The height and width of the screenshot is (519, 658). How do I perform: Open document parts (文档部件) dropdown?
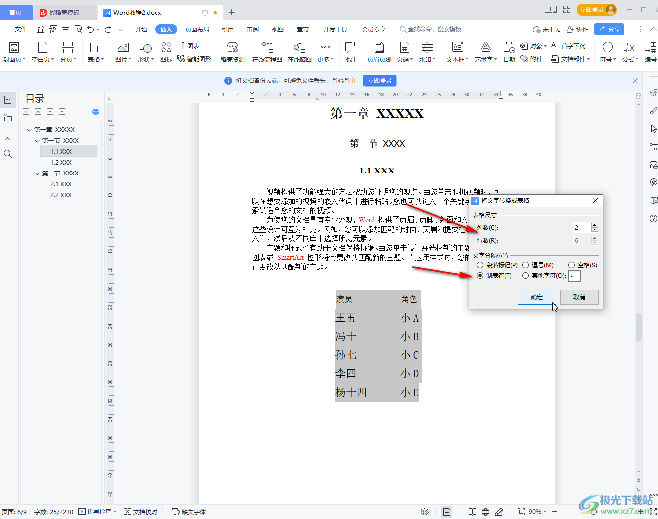[x=571, y=59]
